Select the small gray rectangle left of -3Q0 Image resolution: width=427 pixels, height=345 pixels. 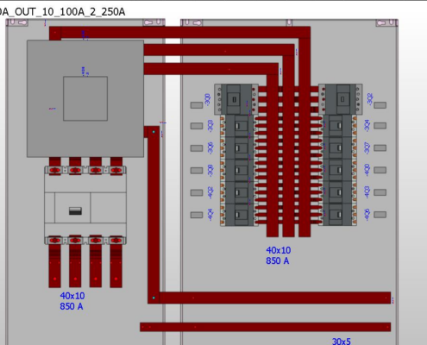click(x=197, y=105)
